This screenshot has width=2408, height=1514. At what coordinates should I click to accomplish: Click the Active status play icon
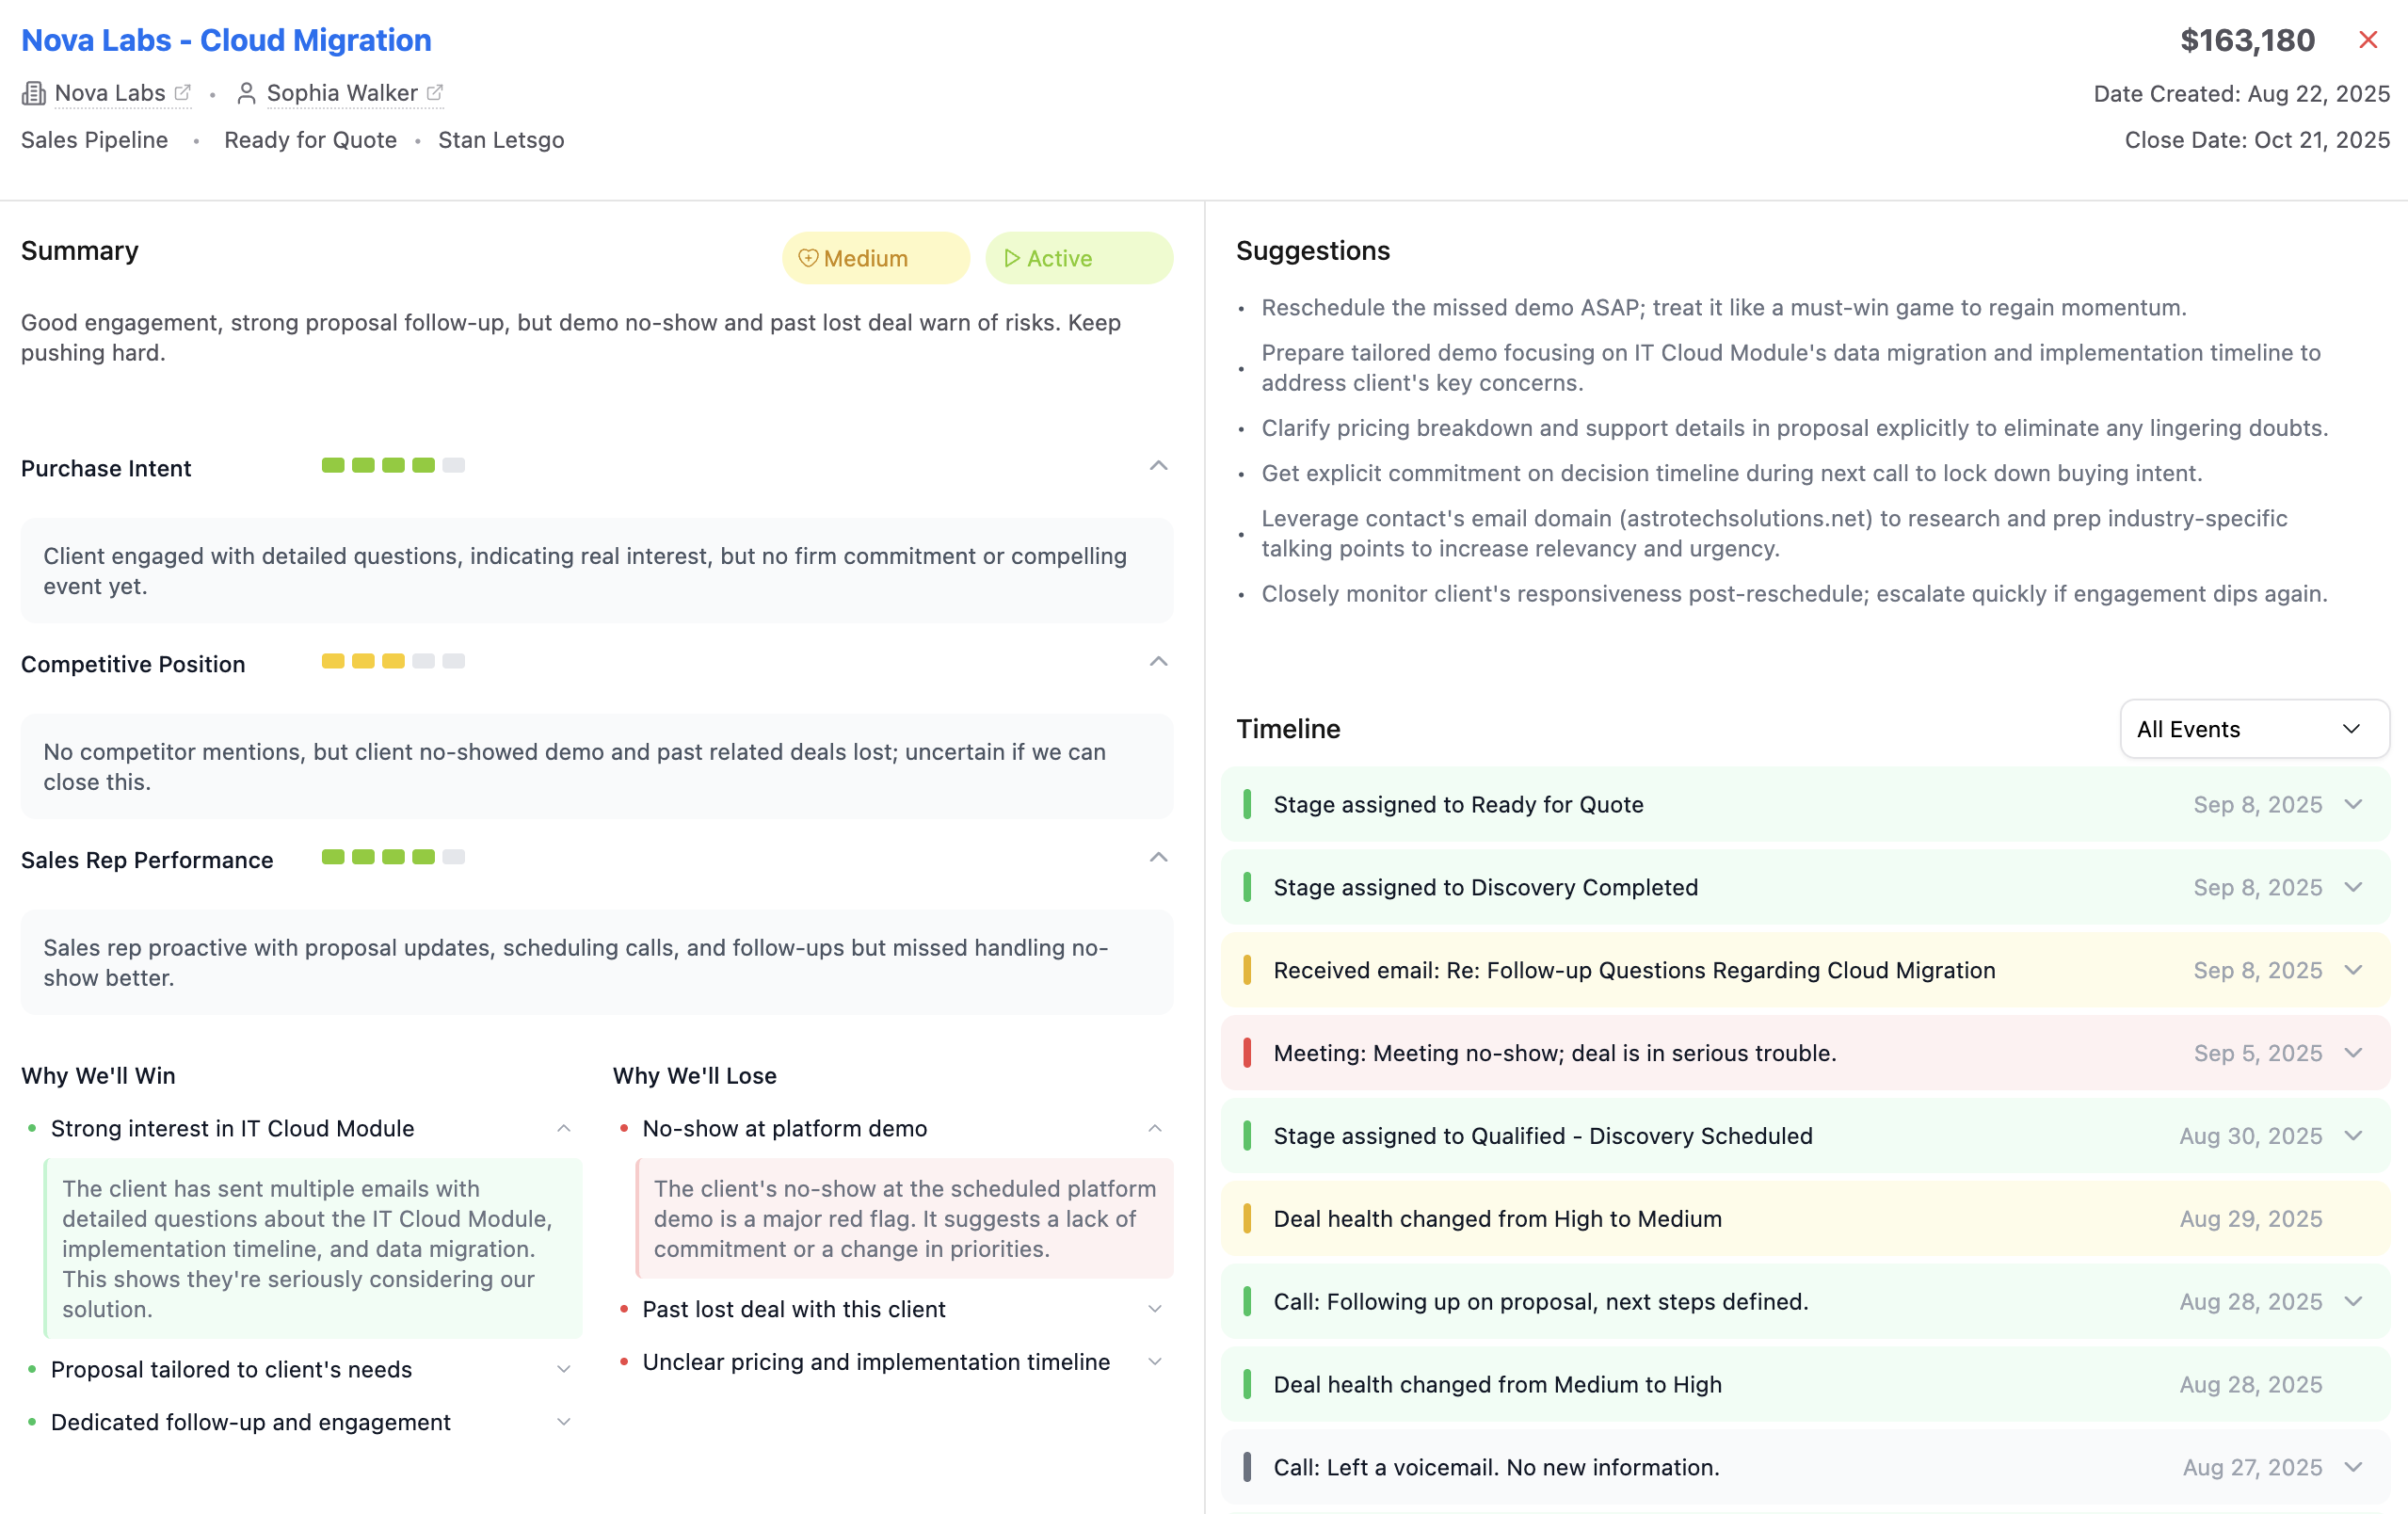coord(1012,258)
